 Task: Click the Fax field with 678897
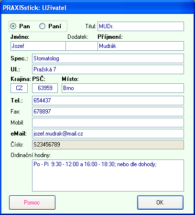click(108, 112)
